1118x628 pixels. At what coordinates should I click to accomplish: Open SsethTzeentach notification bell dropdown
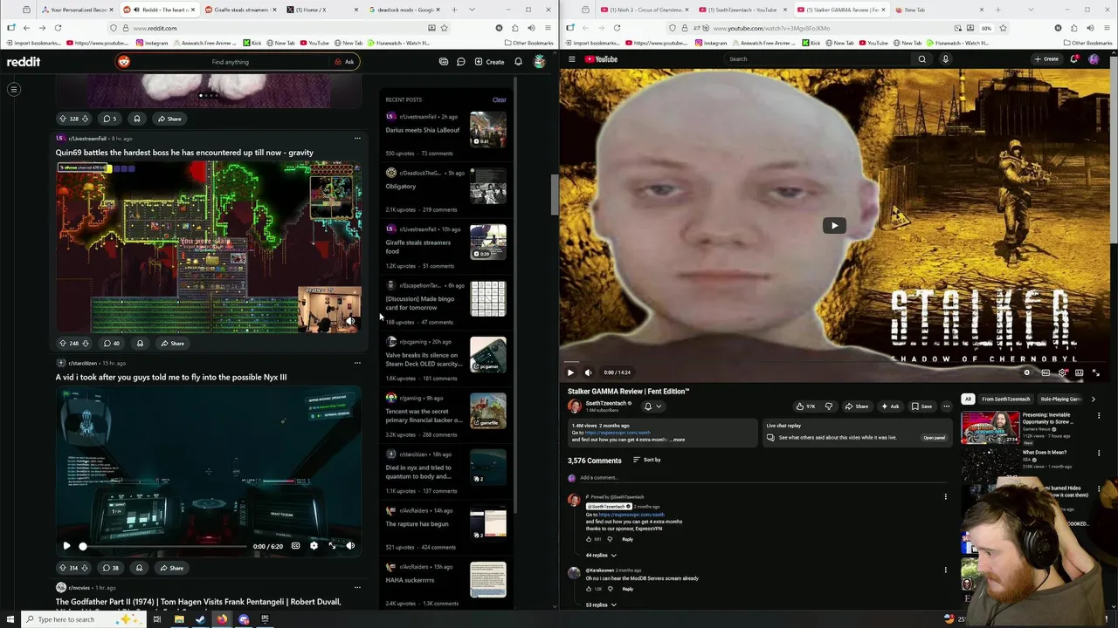point(652,406)
